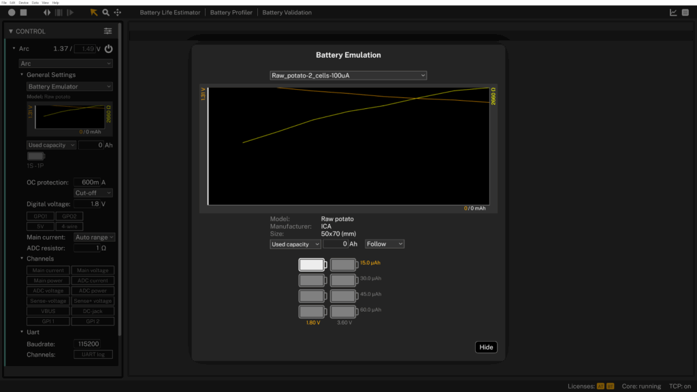Select the 2-series 60.0 µAh battery cell

(x=343, y=312)
